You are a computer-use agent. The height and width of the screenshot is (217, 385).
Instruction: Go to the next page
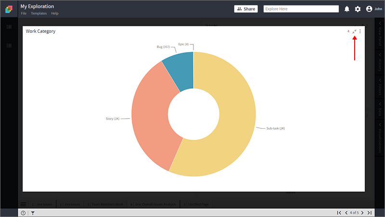(362, 213)
